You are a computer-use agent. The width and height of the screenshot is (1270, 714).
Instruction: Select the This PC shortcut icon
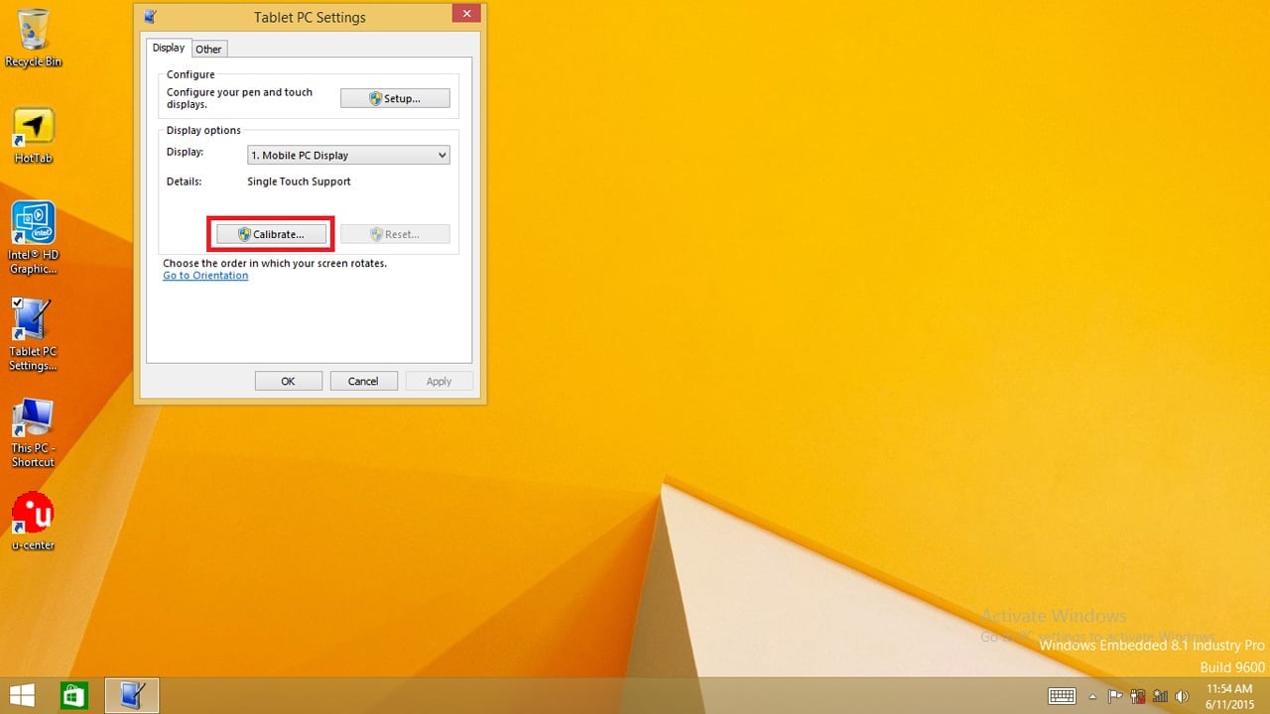[x=34, y=433]
